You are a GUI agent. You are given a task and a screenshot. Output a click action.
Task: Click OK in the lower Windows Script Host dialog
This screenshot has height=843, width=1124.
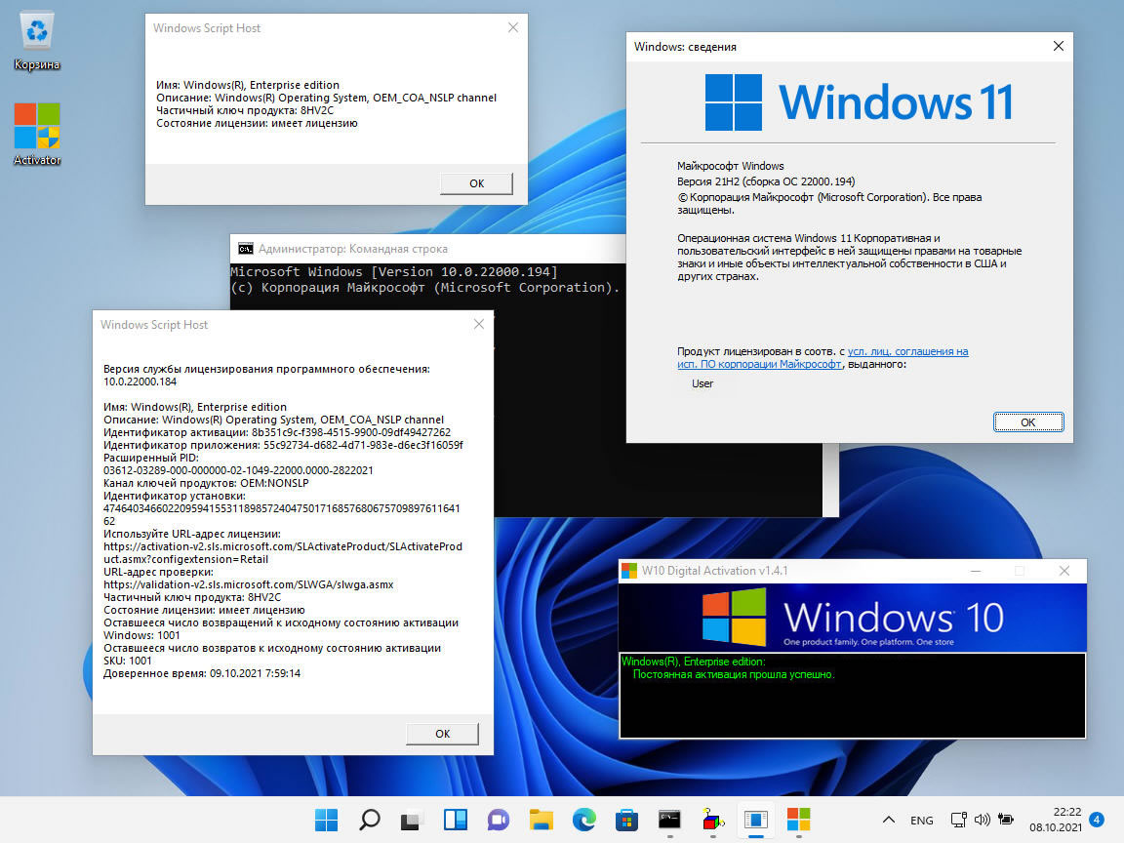pyautogui.click(x=442, y=734)
